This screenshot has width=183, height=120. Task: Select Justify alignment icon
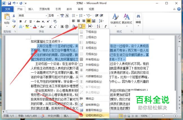[89, 21]
